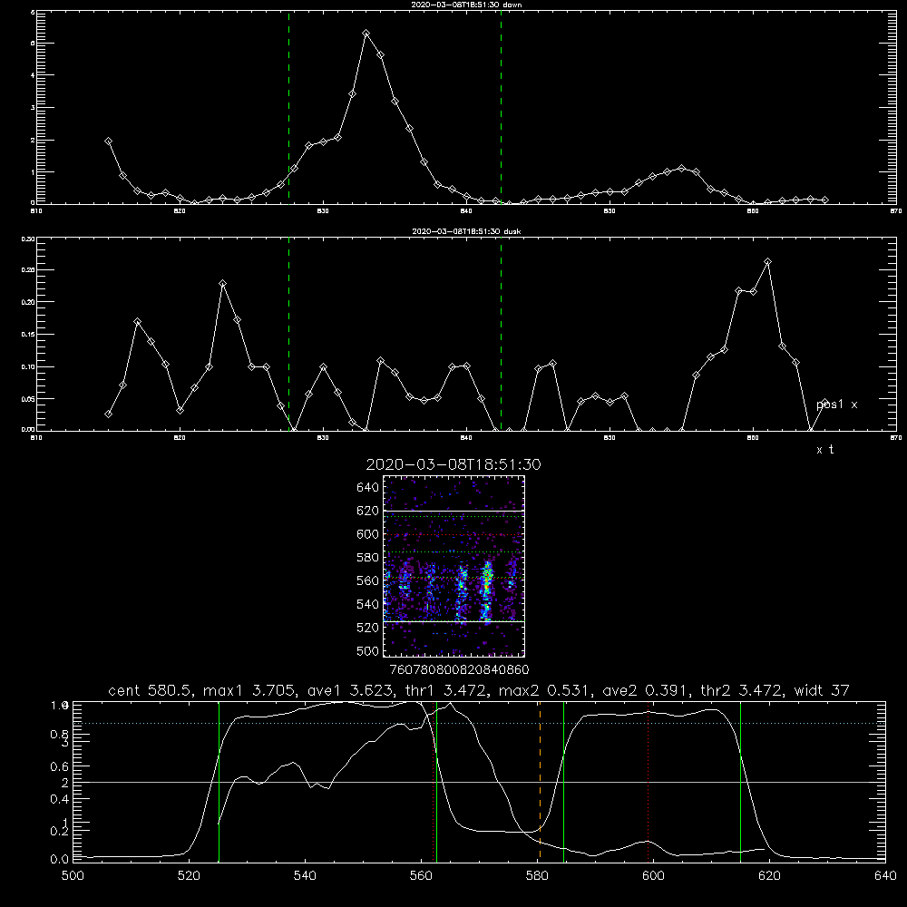
Task: Click the red dotted vertical line near 562 in bottom plot
Action: [x=433, y=782]
